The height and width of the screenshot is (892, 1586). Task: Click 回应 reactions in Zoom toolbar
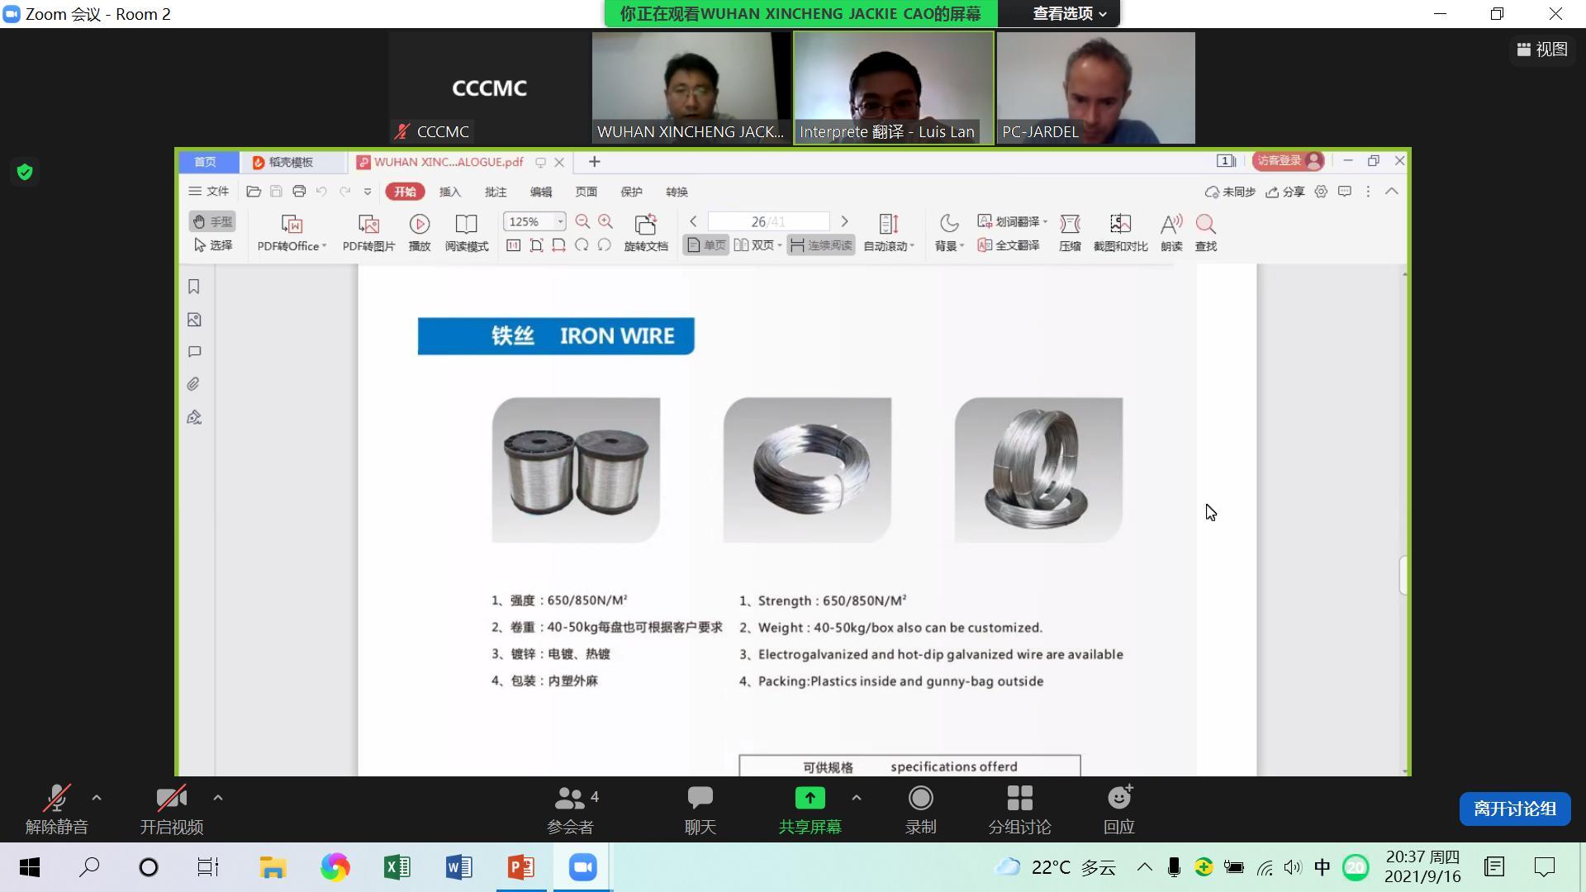pos(1119,810)
